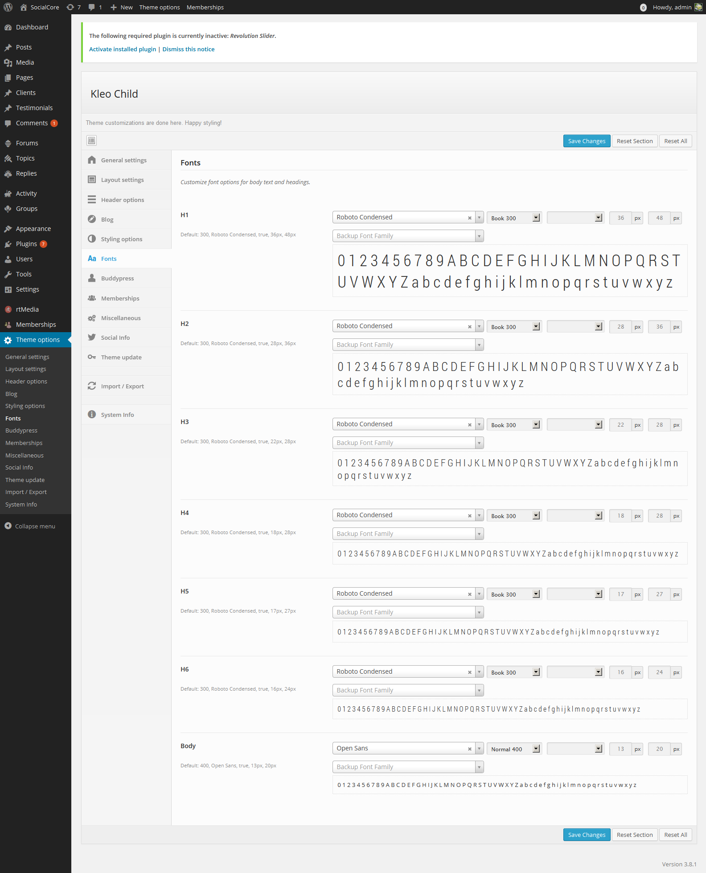Open Plugins in the admin sidebar
The width and height of the screenshot is (706, 873).
(26, 244)
